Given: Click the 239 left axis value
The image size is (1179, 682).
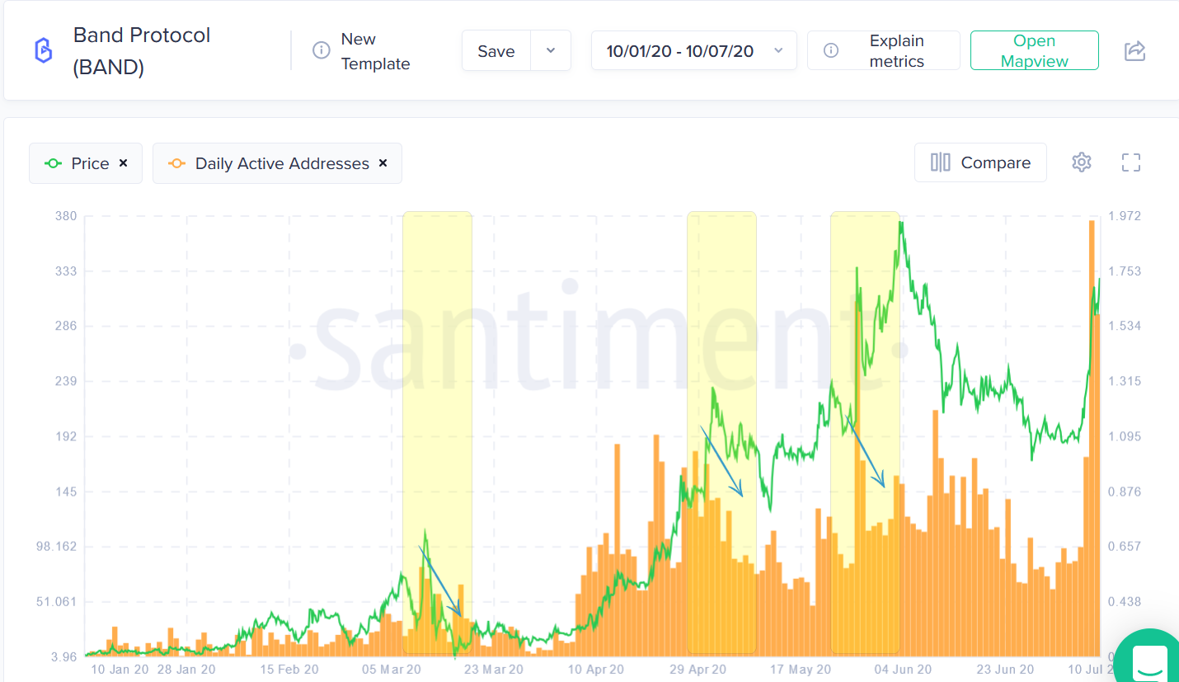Looking at the screenshot, I should point(66,381).
